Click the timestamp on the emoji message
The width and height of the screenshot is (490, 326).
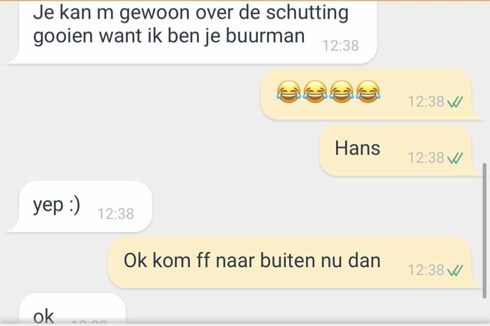426,102
